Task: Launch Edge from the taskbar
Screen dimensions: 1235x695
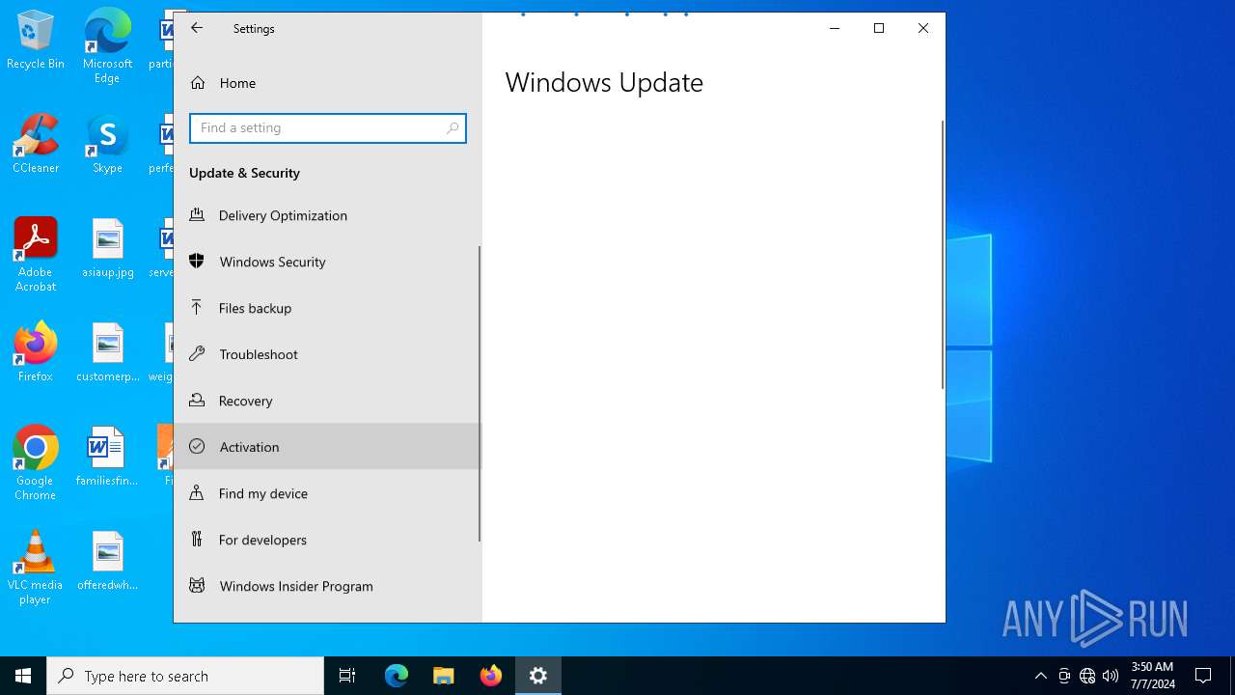Action: point(397,676)
